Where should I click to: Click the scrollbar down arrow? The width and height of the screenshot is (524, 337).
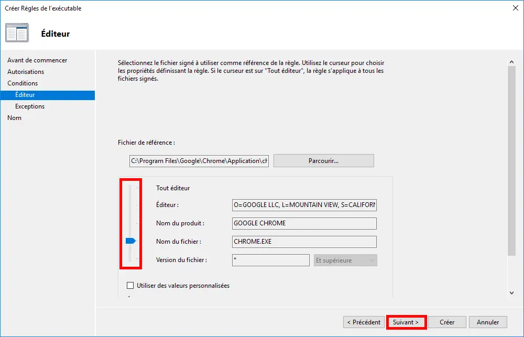[512, 292]
